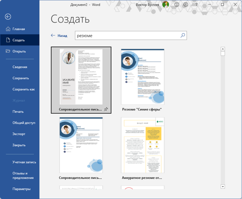The height and width of the screenshot is (199, 242).
Task: Click the smiley feedback icon in title bar
Action: coord(177,5)
